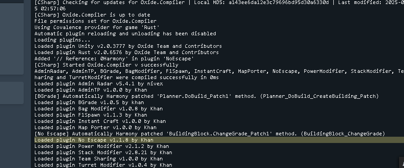Screen dimensions: 404x168
Task: Select the 'Loading plugins...' console line
Action: pyautogui.click(x=62, y=40)
